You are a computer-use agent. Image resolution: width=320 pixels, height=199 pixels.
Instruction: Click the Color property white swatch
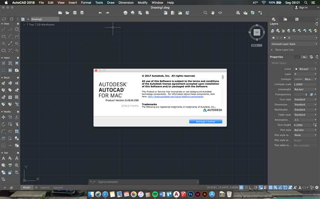[296, 69]
